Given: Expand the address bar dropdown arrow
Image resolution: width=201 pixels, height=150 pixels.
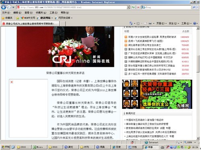Looking at the screenshot, I should [128, 7].
